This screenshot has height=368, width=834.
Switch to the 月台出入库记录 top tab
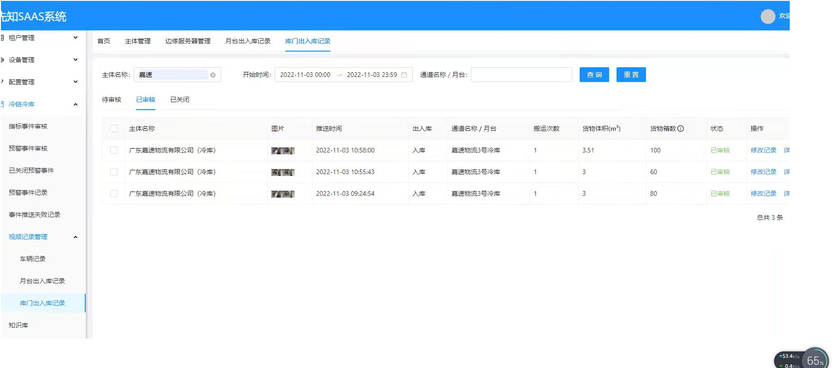click(x=248, y=41)
